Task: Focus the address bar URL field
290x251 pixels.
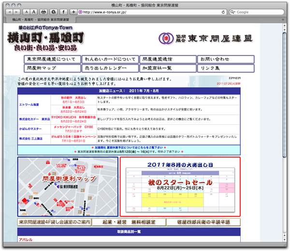Action: [152, 12]
